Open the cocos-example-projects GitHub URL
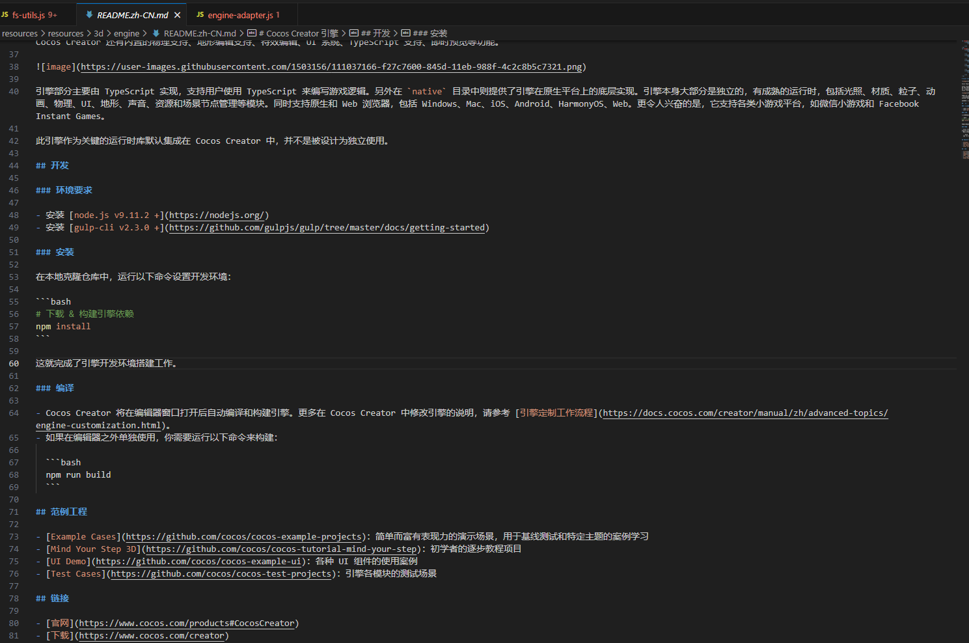 (243, 537)
